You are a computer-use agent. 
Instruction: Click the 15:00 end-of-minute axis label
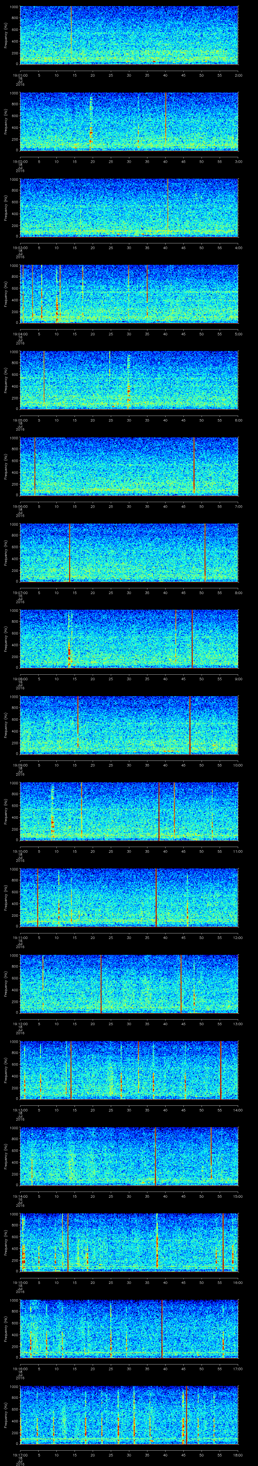tap(238, 1196)
